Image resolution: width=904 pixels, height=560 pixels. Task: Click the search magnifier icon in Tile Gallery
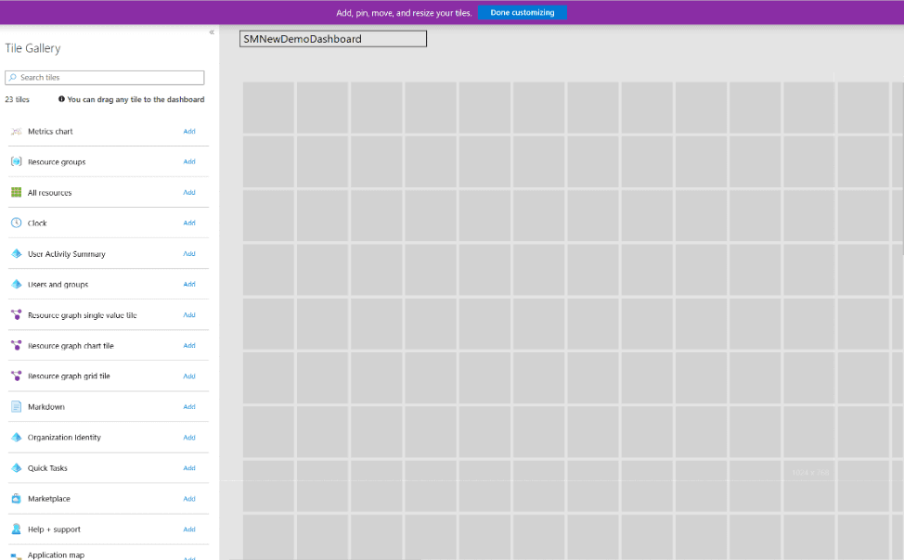(x=13, y=77)
